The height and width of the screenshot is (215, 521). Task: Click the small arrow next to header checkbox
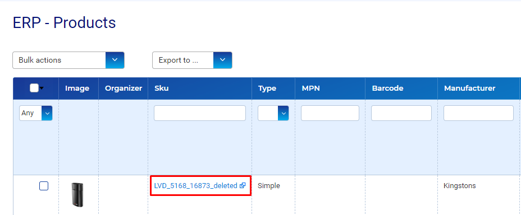click(42, 88)
